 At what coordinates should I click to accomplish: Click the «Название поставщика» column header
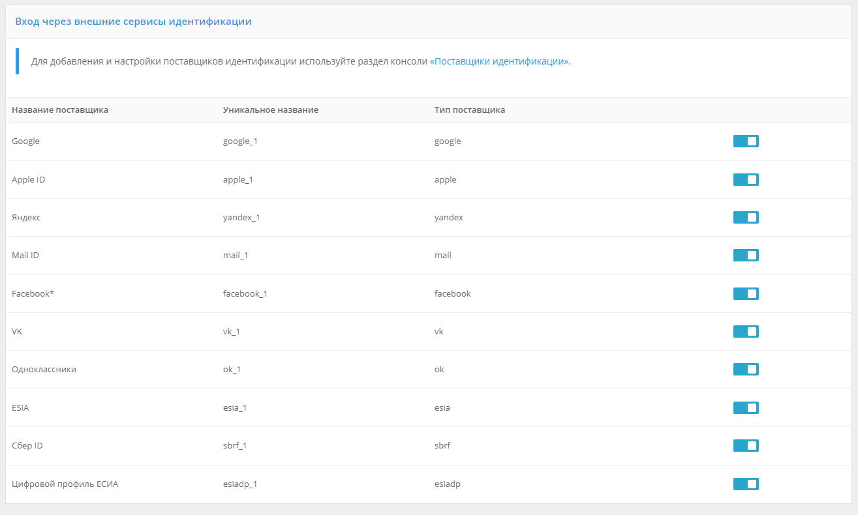(x=60, y=110)
